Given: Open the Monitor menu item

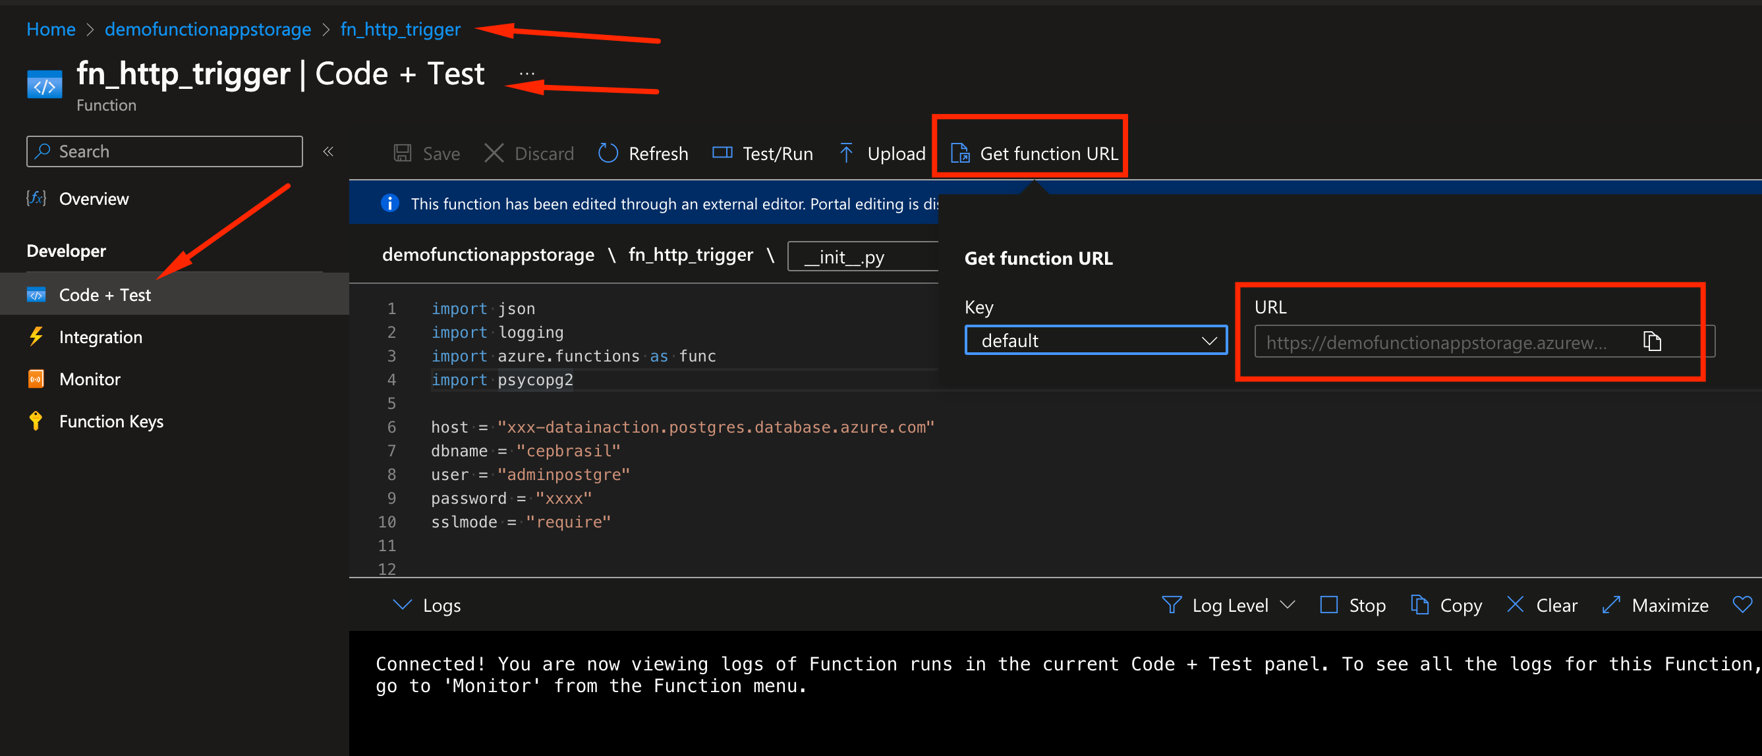Looking at the screenshot, I should pyautogui.click(x=90, y=379).
